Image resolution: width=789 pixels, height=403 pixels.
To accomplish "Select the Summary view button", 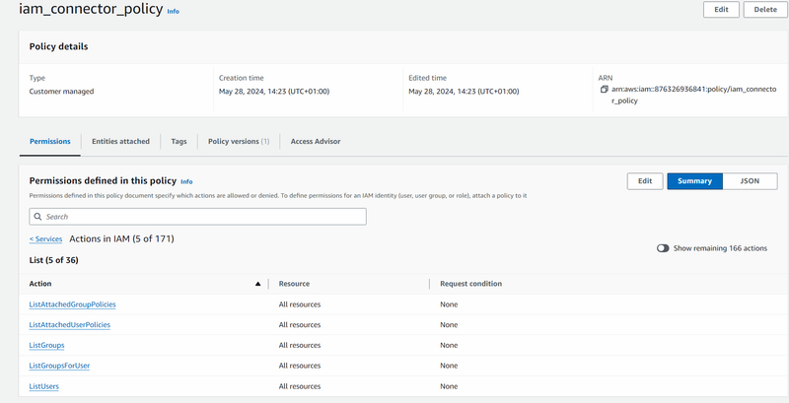I will click(694, 181).
